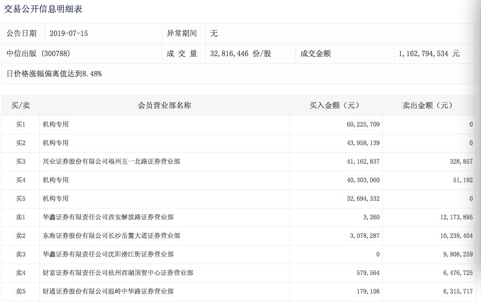The height and width of the screenshot is (304, 481).
Task: Select the announcement date 2019-07-15
Action: (68, 33)
